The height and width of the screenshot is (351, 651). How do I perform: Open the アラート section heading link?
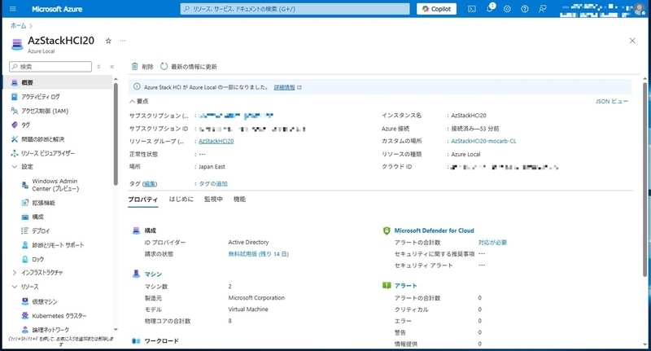[405, 286]
